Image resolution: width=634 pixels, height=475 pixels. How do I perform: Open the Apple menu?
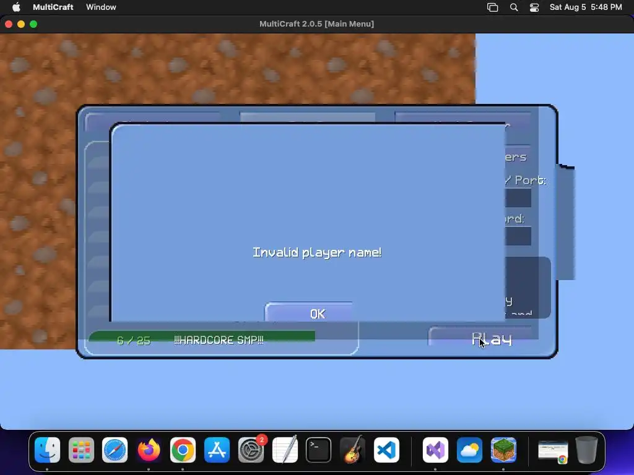(15, 7)
